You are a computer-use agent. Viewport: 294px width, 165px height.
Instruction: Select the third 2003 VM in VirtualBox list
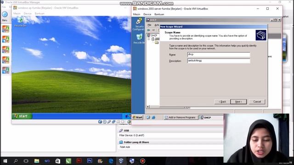click(6, 60)
